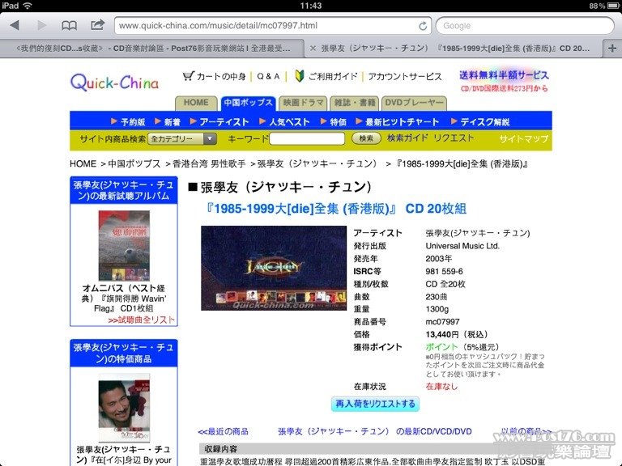Tap the キーワード keyword input box
This screenshot has width=622, height=466.
[307, 138]
